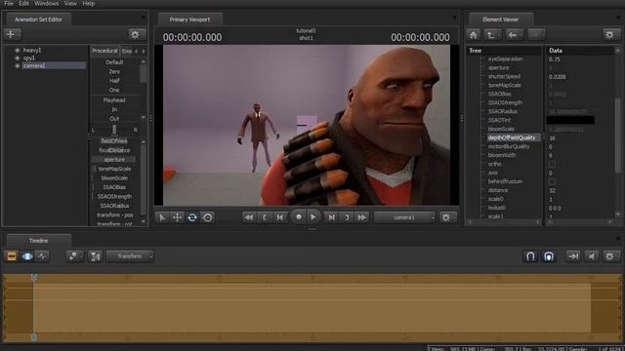Click the ripple edit arrow icon in Timeline
The image size is (625, 351).
[x=573, y=256]
